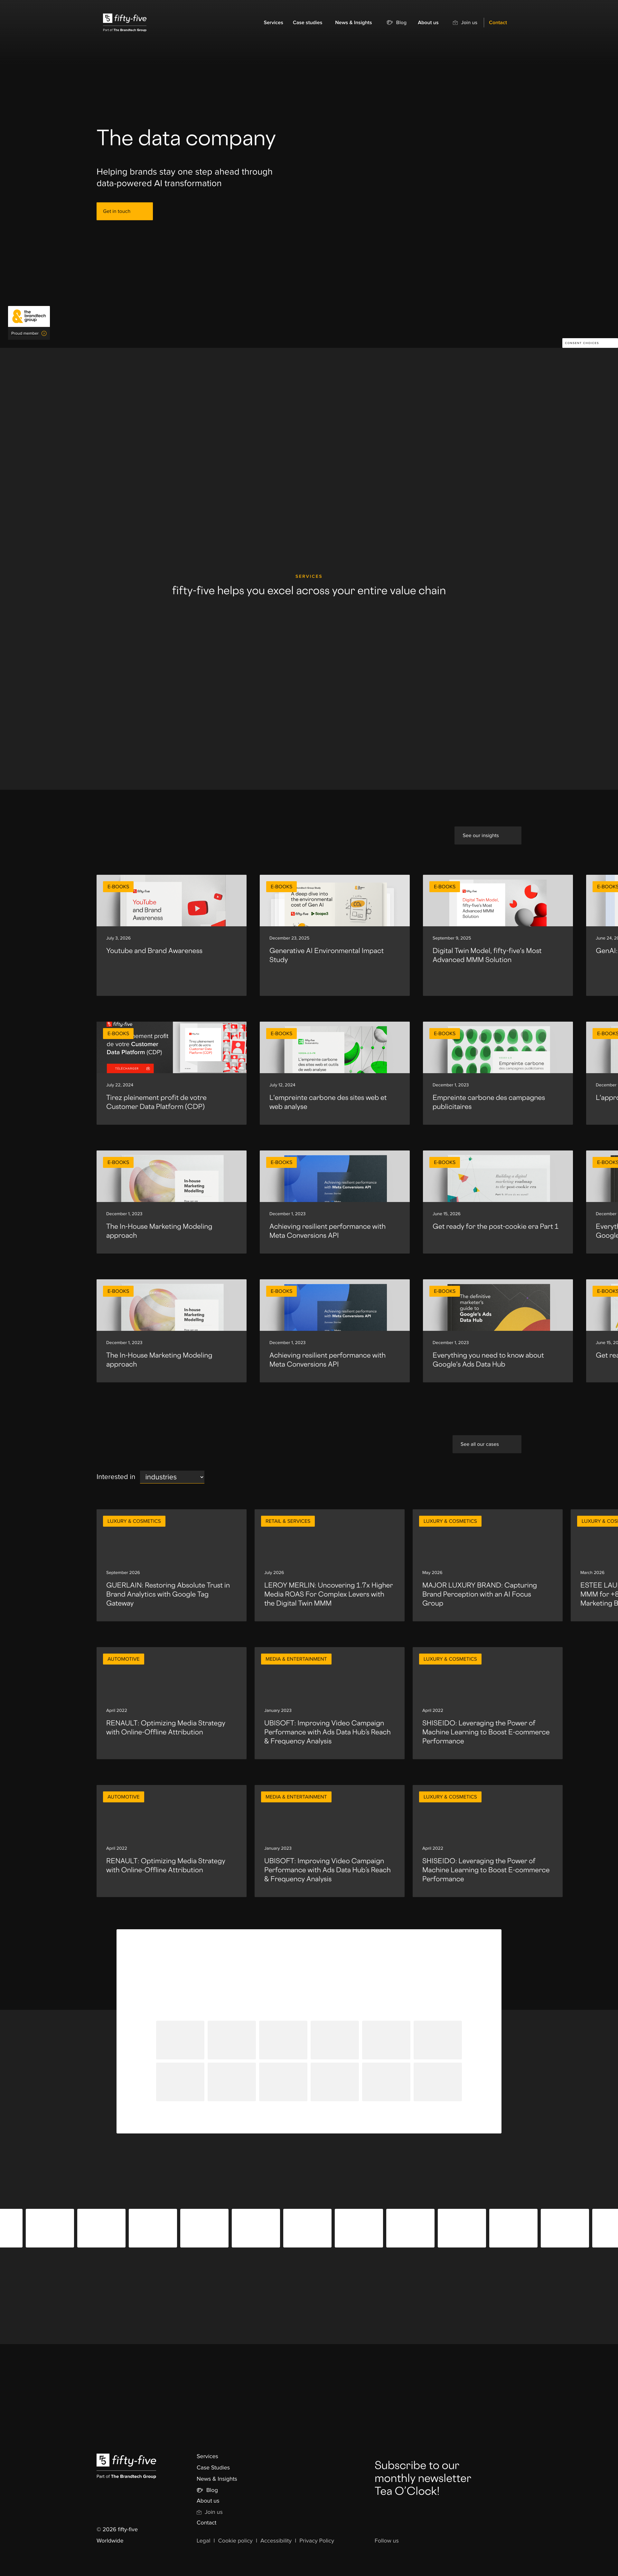Click the RETAIL & SERVICES category tag
The width and height of the screenshot is (618, 2576).
pos(288,1521)
